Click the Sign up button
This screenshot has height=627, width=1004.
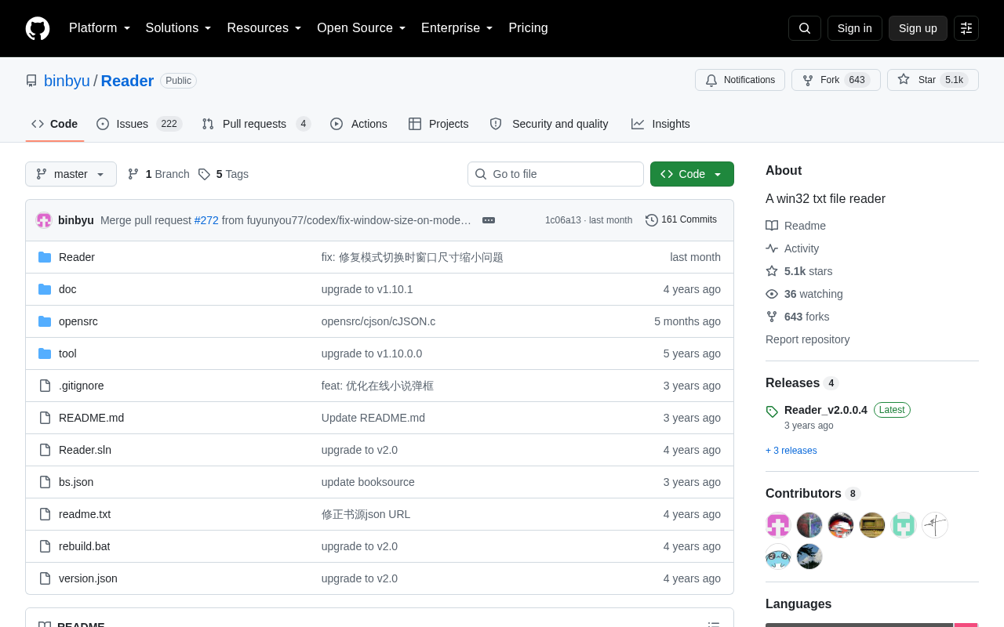pos(918,28)
